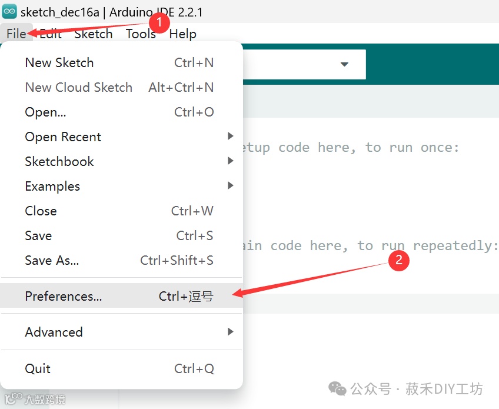Image resolution: width=499 pixels, height=409 pixels.
Task: Click the 'to run repeatedly:' comment line
Action: [427, 245]
